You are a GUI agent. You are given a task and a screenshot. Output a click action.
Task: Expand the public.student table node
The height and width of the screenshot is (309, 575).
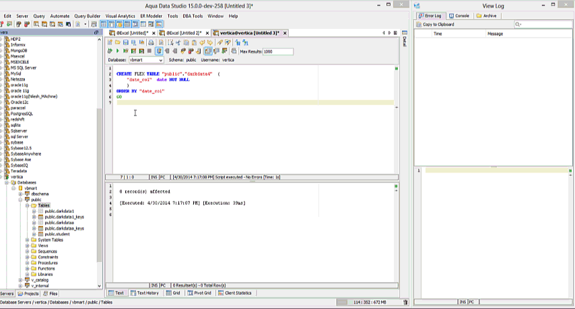34,234
